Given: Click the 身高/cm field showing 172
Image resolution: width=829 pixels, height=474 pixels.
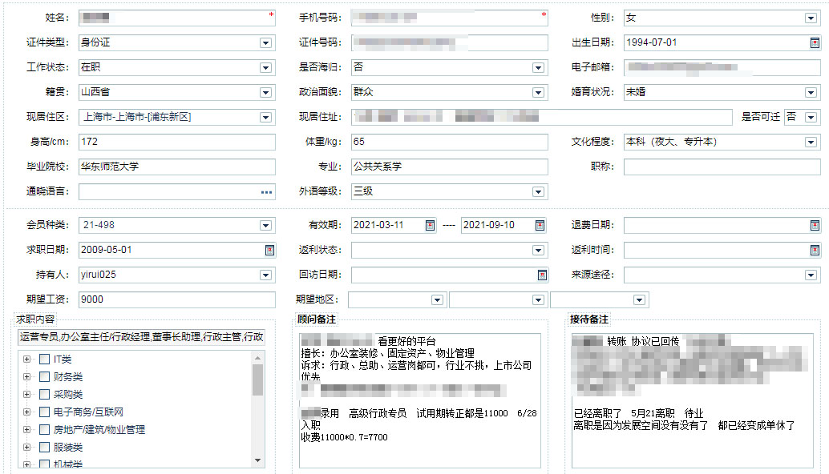Looking at the screenshot, I should click(x=177, y=142).
